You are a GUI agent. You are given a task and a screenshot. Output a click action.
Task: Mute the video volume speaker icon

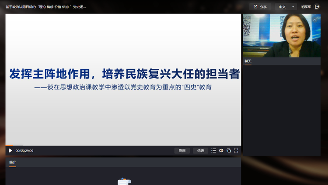coord(221,151)
